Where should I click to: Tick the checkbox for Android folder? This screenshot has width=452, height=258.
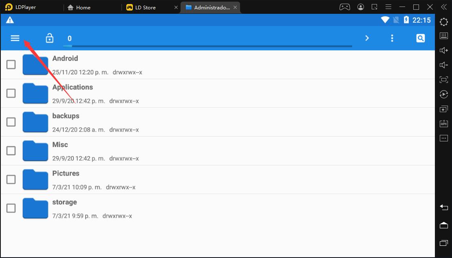pos(11,64)
